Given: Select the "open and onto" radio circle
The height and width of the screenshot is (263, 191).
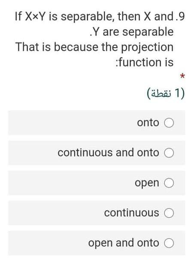Looking at the screenshot, I should click(x=169, y=243).
